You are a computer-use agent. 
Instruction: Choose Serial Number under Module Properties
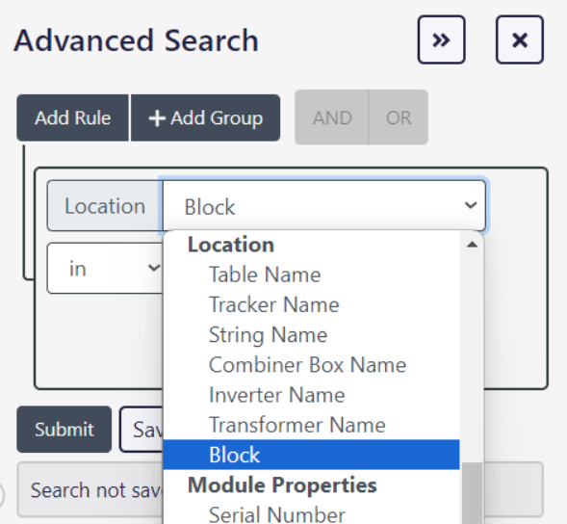277,514
